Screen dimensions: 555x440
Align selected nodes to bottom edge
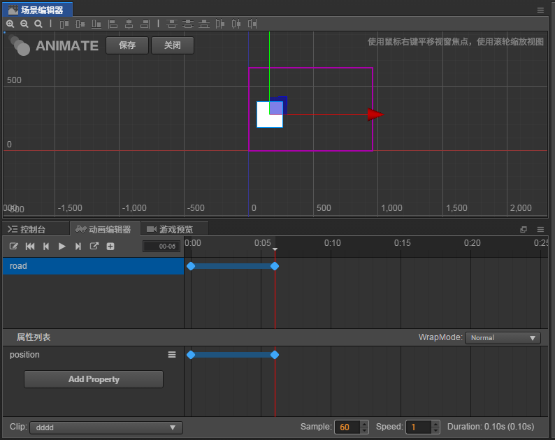tap(96, 24)
